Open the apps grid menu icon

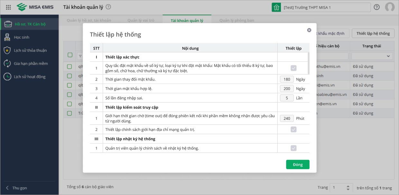pos(9,7)
